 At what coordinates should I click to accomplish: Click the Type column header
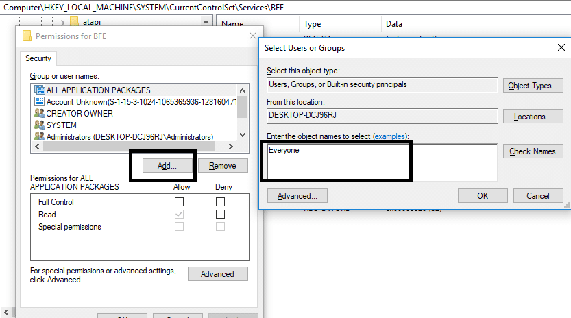tap(313, 24)
